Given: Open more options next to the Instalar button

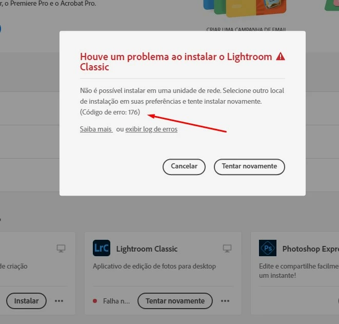Looking at the screenshot, I should coord(59,301).
